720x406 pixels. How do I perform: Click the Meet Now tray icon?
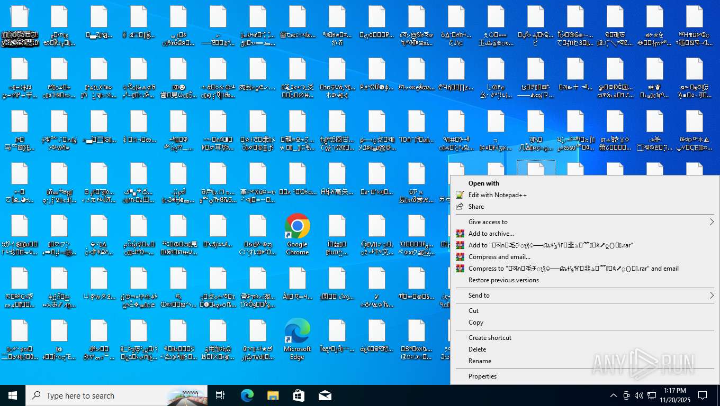pyautogui.click(x=626, y=395)
